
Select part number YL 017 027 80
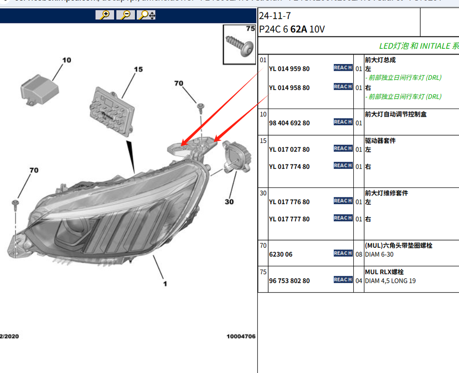pos(289,150)
